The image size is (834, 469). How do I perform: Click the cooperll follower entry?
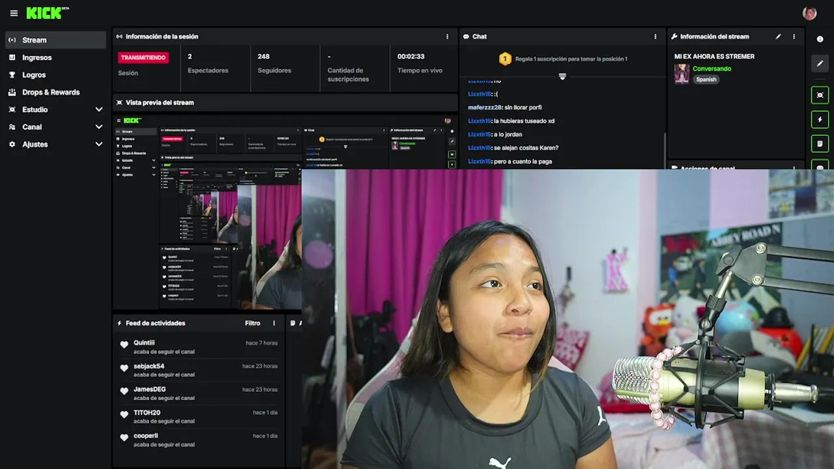(x=199, y=440)
